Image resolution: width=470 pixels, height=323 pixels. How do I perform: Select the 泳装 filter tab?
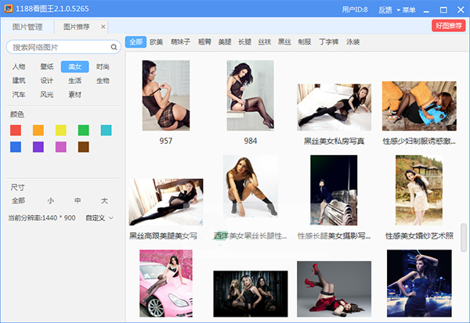[x=353, y=42]
